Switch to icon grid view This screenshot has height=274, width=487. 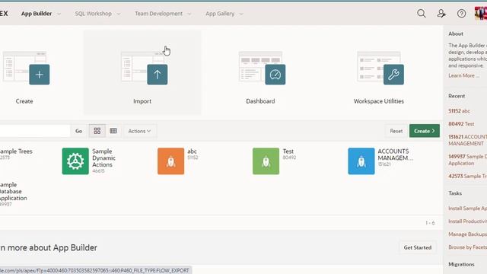tap(97, 131)
